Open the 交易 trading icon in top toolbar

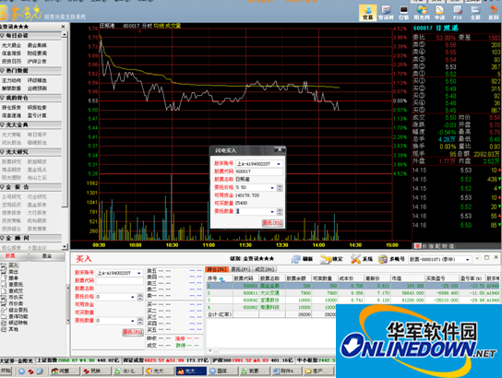point(367,13)
